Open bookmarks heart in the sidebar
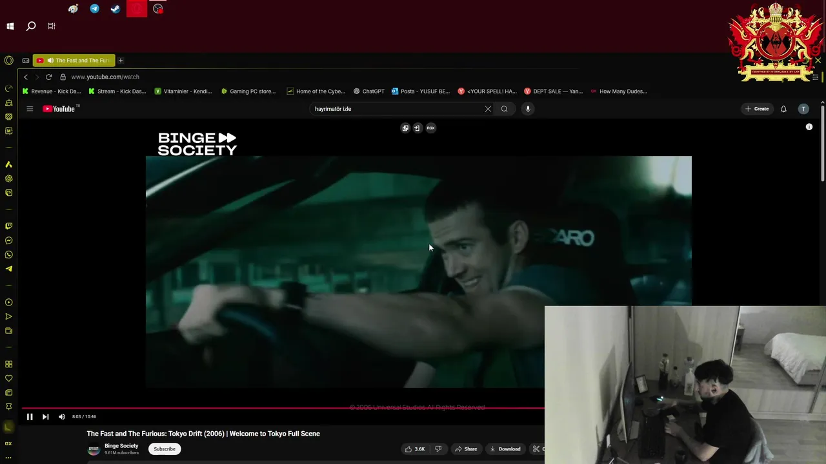The image size is (826, 464). pyautogui.click(x=8, y=378)
